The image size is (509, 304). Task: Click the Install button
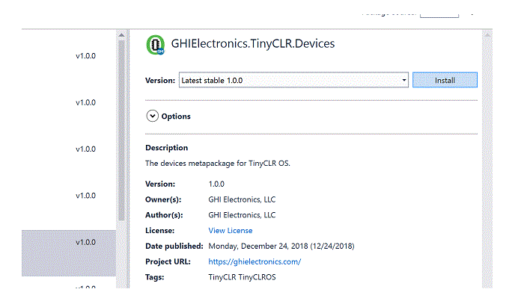(x=445, y=80)
